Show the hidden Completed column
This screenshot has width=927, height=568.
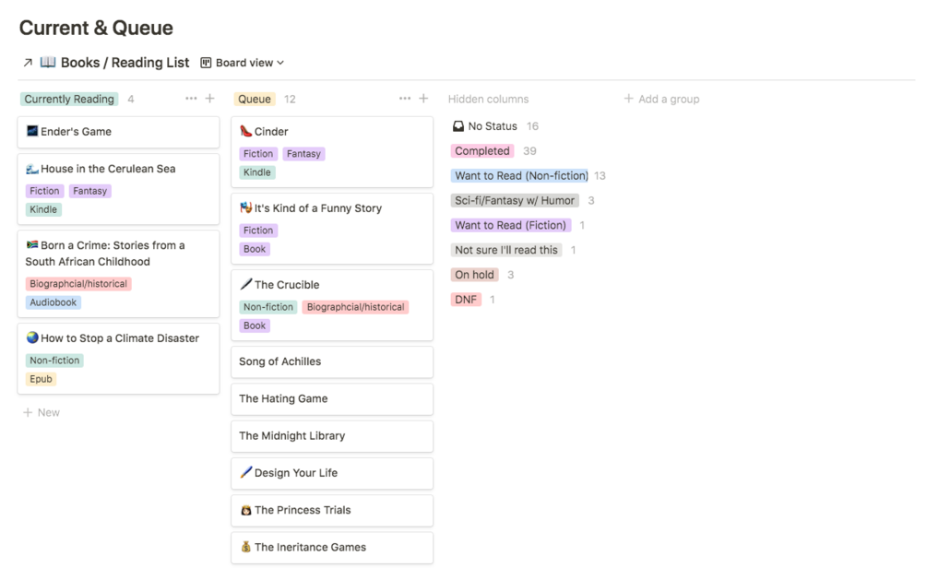[x=481, y=151]
